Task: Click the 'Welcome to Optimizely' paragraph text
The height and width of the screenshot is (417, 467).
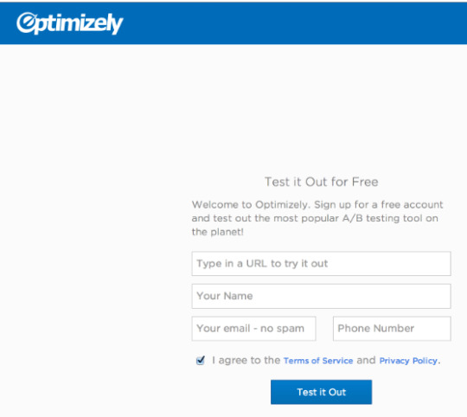Action: tap(317, 218)
